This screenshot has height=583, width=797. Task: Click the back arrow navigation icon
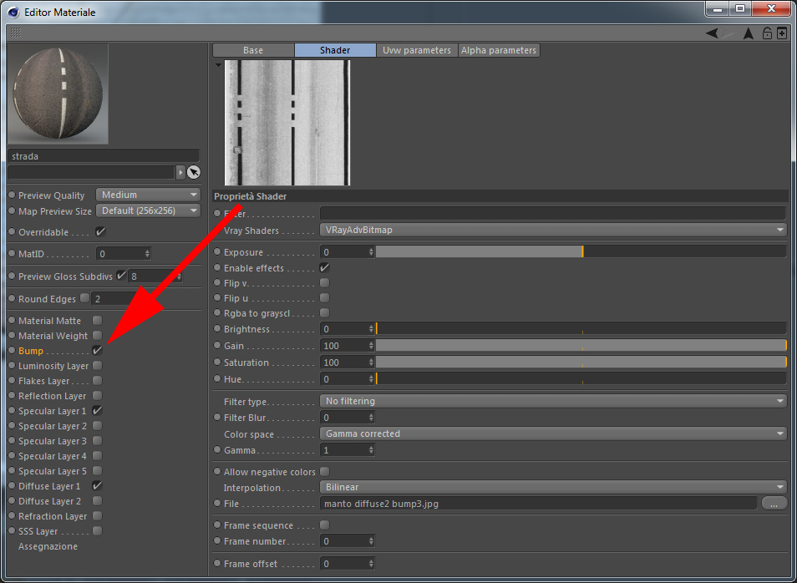pos(712,33)
